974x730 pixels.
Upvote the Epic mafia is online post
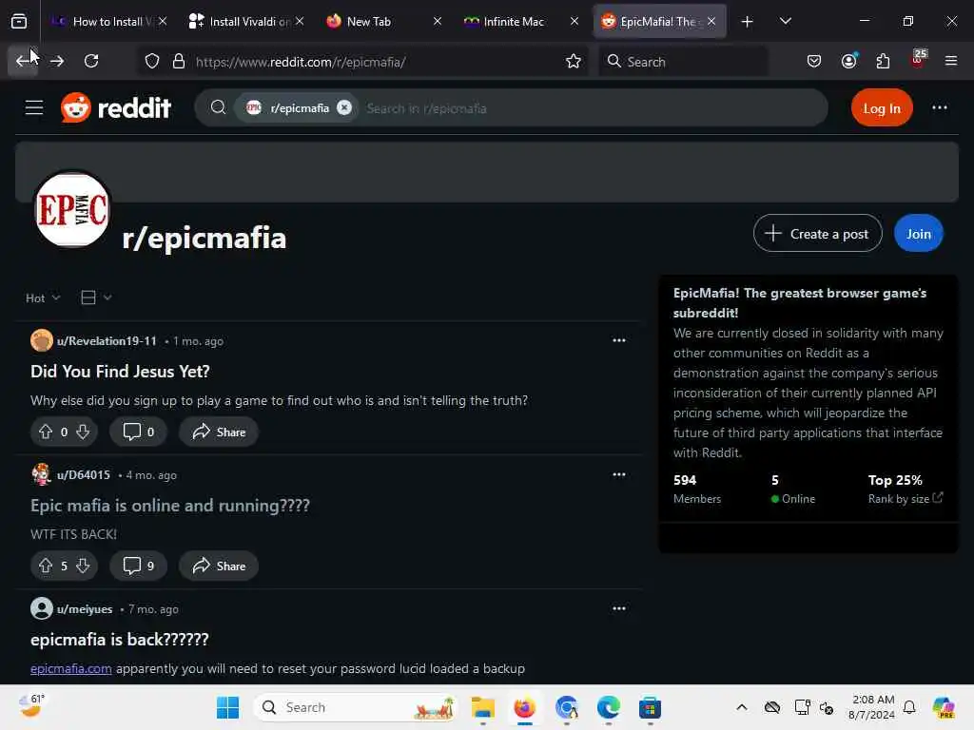tap(46, 566)
